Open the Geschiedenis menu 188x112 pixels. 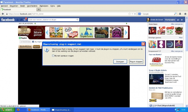(32, 6)
